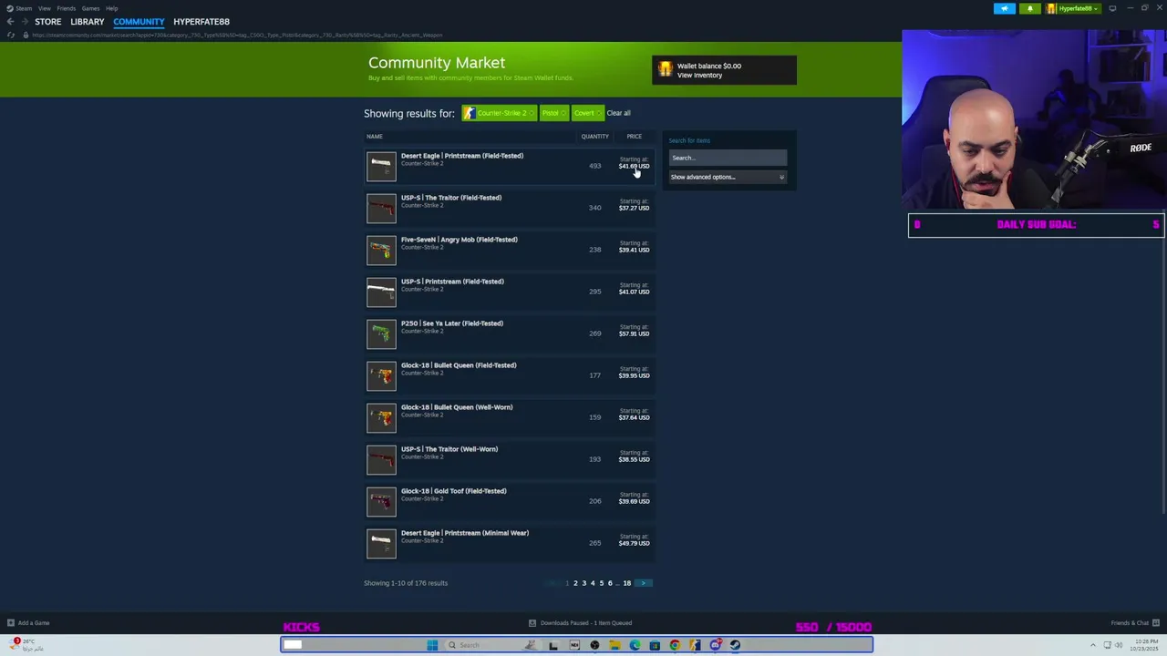Click Clear all filters
Viewport: 1167px width, 656px height.
pos(618,113)
